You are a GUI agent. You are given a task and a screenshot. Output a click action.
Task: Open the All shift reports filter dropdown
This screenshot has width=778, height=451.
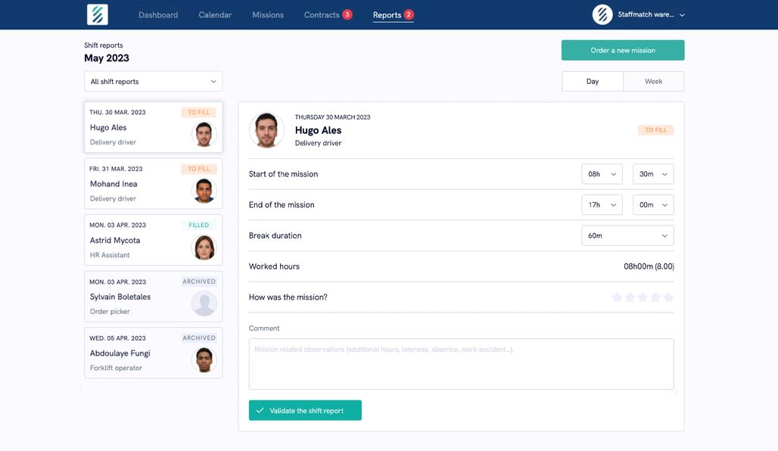point(153,80)
